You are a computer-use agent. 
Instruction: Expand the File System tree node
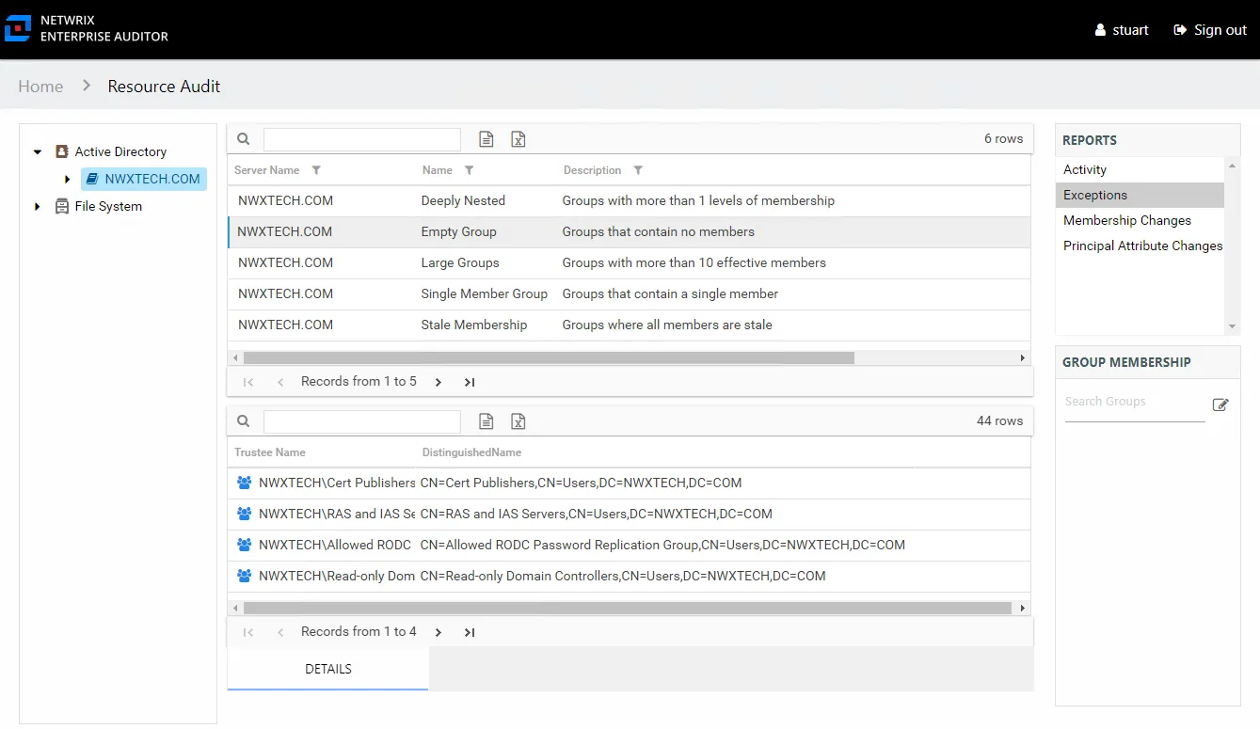[38, 206]
